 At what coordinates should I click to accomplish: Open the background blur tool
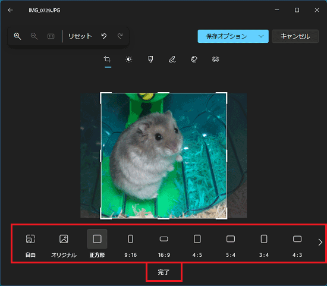(x=216, y=59)
